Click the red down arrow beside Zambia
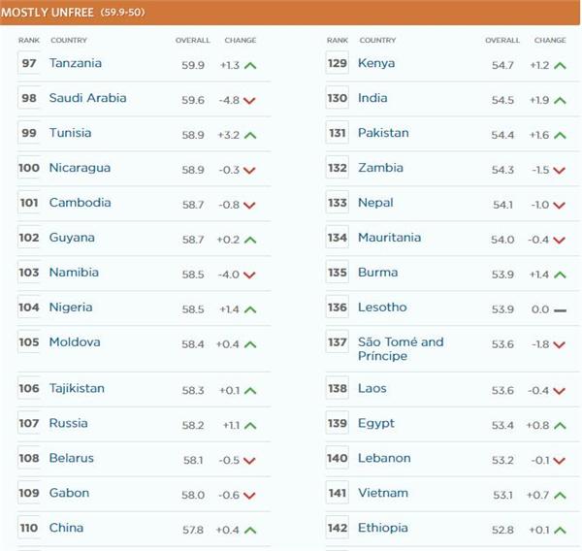The height and width of the screenshot is (551, 582). coord(559,171)
